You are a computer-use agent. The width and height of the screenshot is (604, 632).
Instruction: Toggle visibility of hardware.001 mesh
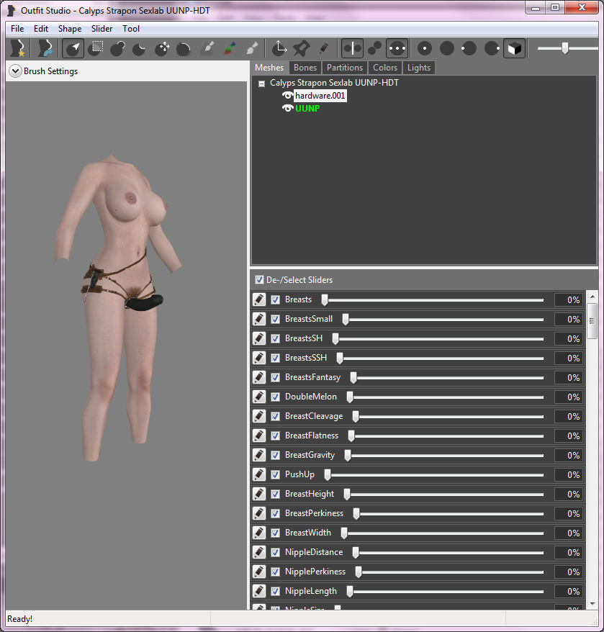(287, 96)
